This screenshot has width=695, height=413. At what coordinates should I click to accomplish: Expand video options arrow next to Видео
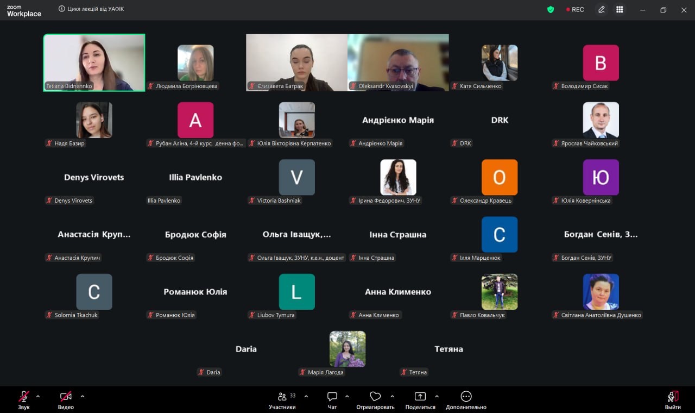(83, 396)
